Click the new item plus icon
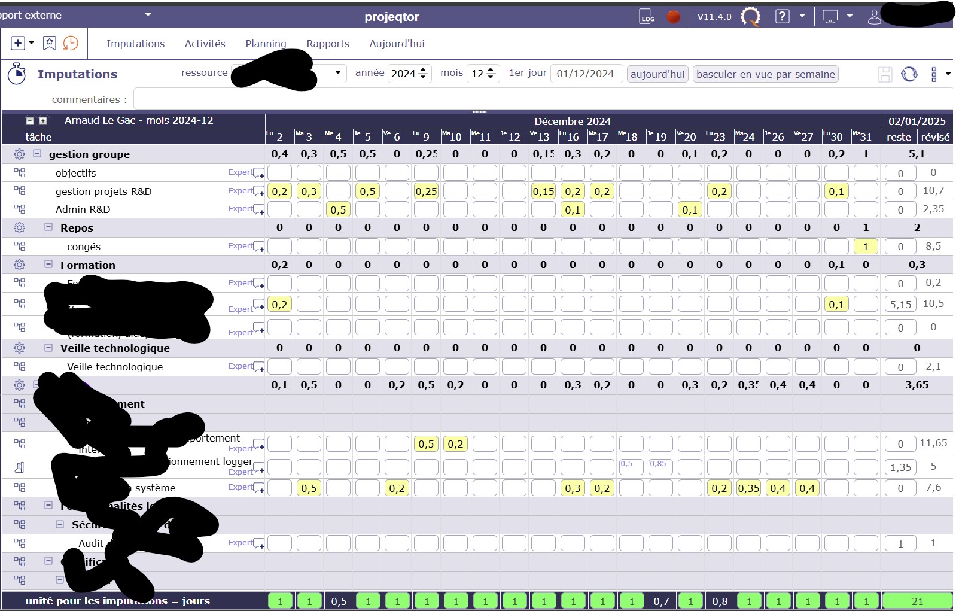The width and height of the screenshot is (956, 611). [x=18, y=43]
